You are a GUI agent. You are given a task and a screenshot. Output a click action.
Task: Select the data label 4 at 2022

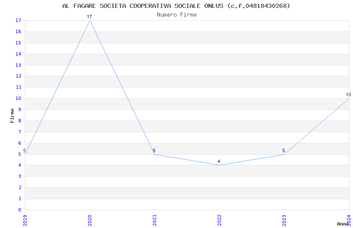click(219, 161)
